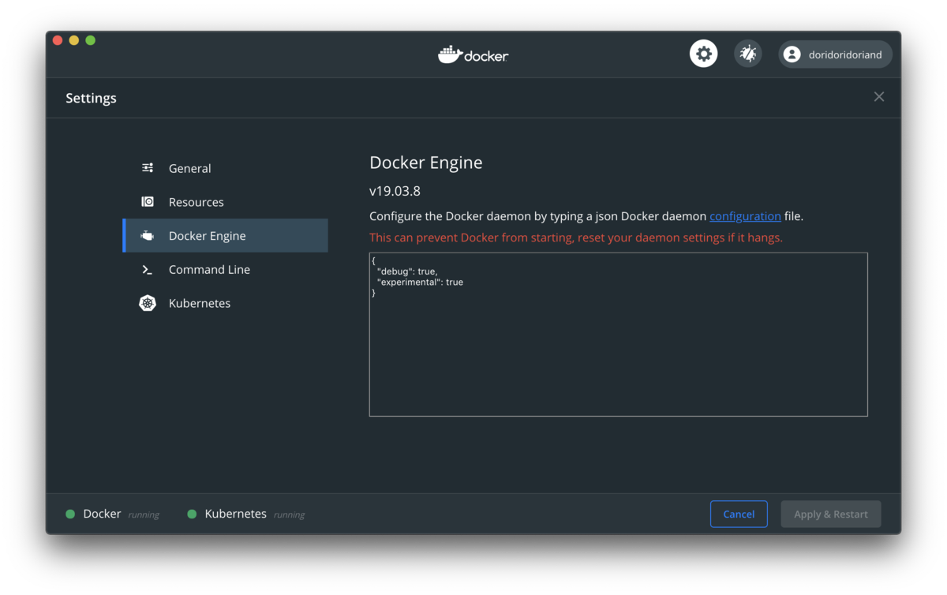The image size is (947, 595).
Task: Click the Settings title text
Action: coord(91,98)
